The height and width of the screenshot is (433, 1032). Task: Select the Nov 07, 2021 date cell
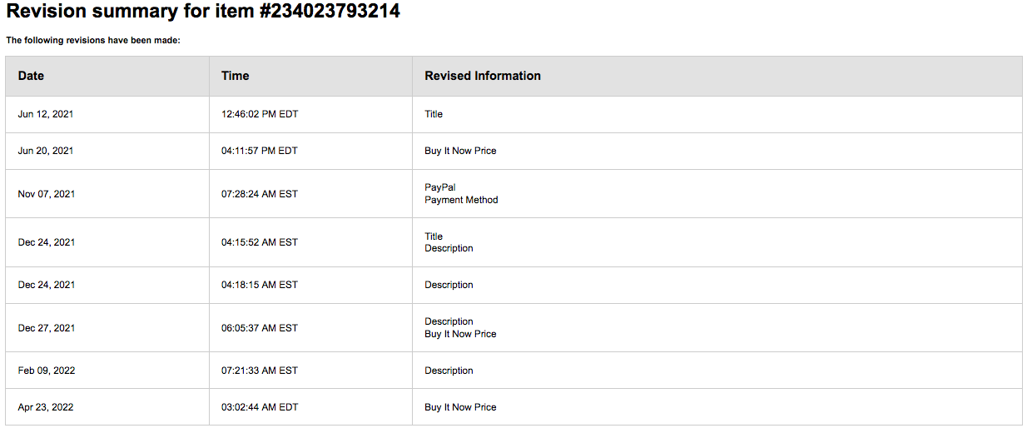(107, 194)
